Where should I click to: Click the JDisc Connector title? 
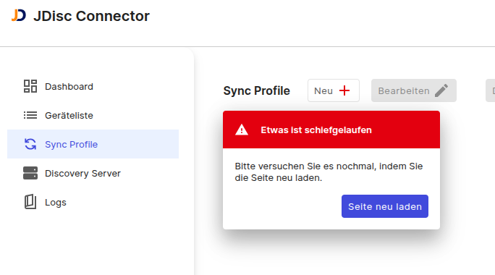click(92, 16)
